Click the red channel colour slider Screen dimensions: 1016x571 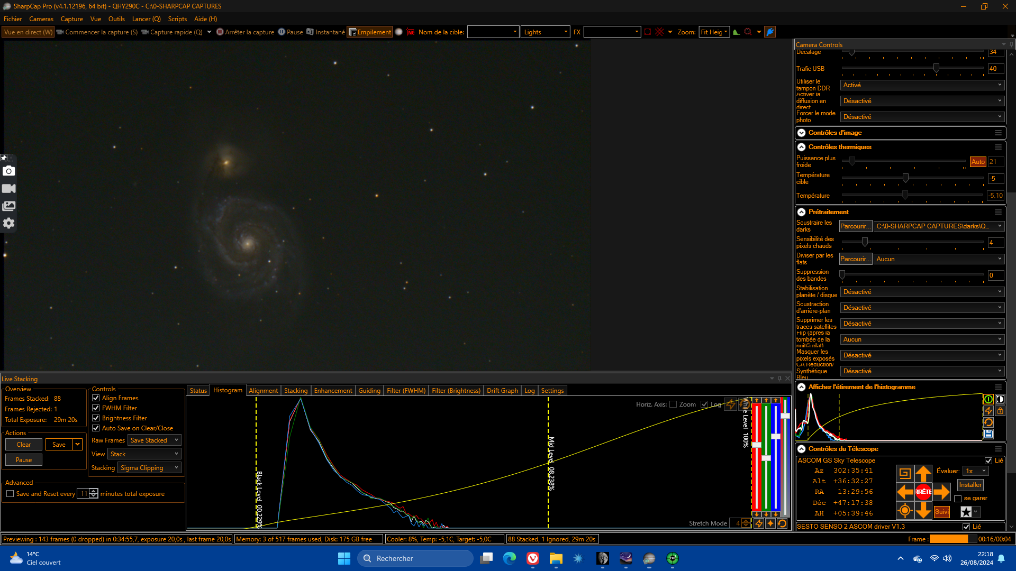click(757, 457)
